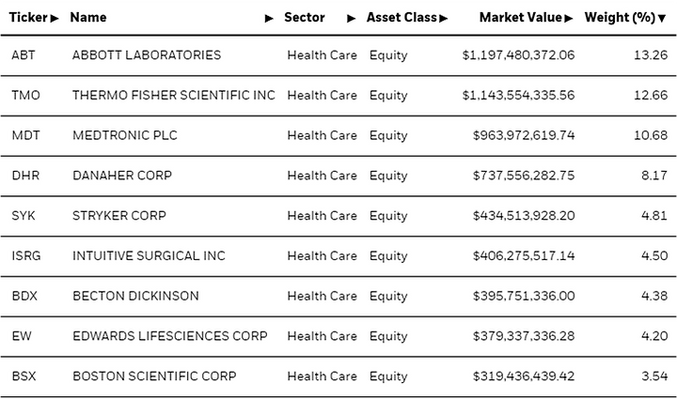Screen dimensions: 677x399
Task: Click the Market Value sort arrow
Action: [568, 18]
